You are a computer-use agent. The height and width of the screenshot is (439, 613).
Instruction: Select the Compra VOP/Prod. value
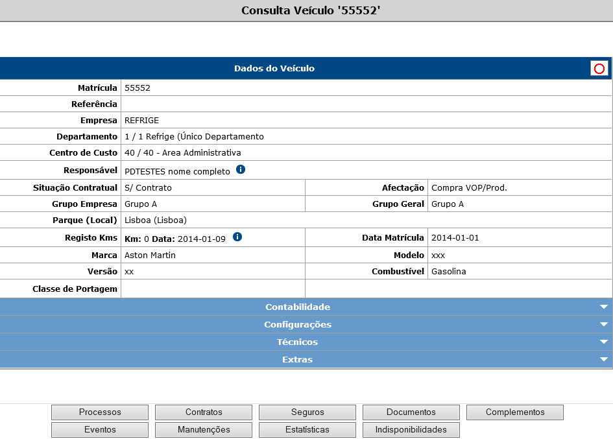(x=469, y=187)
